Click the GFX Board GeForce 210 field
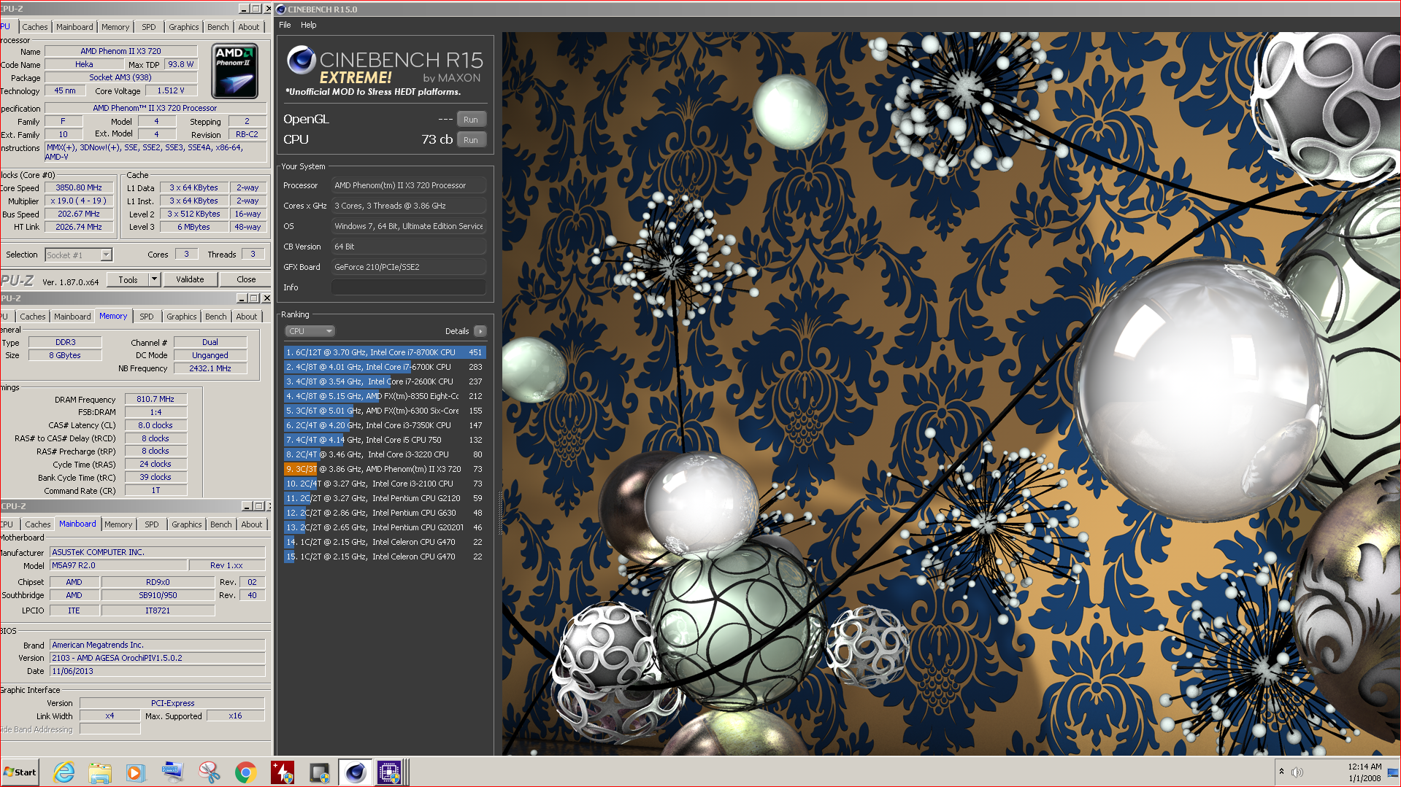This screenshot has height=787, width=1401. pos(409,267)
